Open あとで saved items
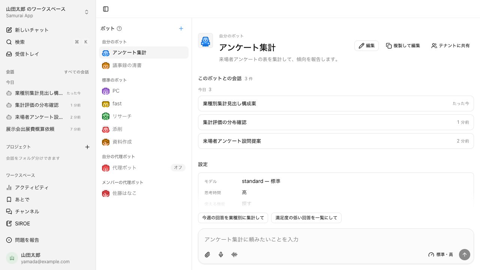This screenshot has width=480, height=270. coord(48,199)
